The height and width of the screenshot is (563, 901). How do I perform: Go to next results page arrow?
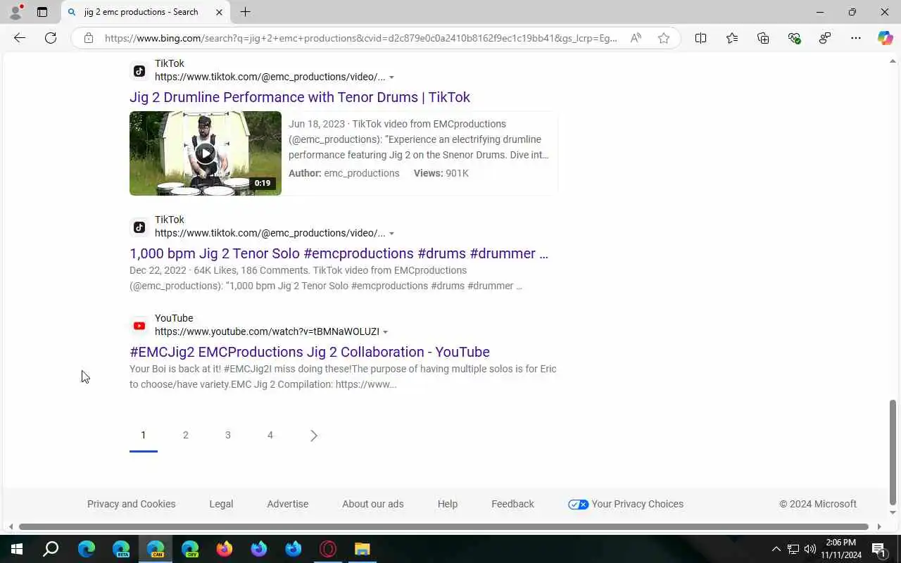pos(314,436)
